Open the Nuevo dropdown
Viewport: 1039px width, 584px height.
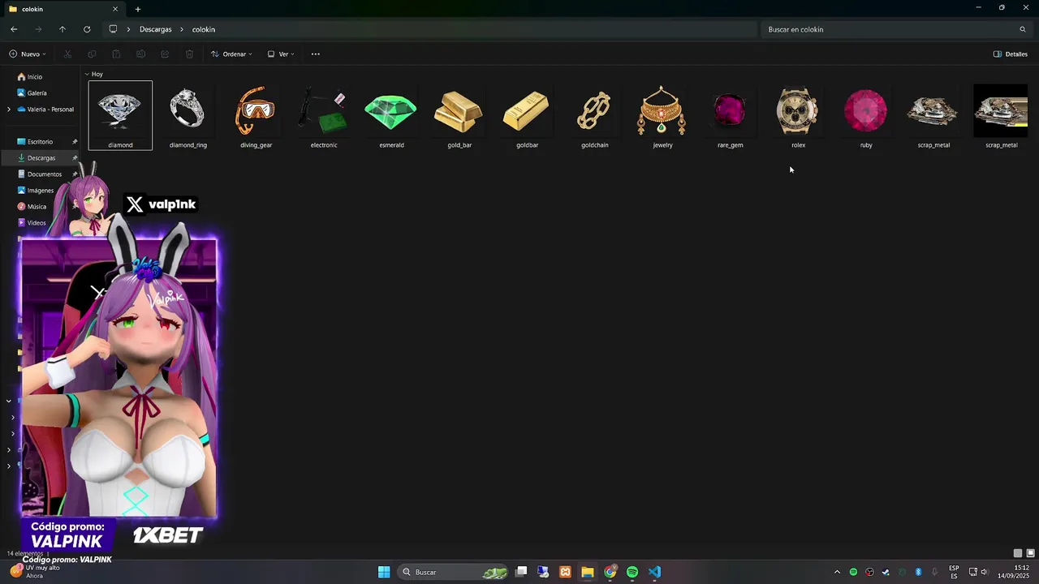tap(28, 54)
